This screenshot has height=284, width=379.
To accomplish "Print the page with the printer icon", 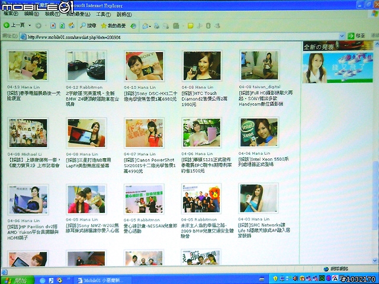I will point(156,25).
